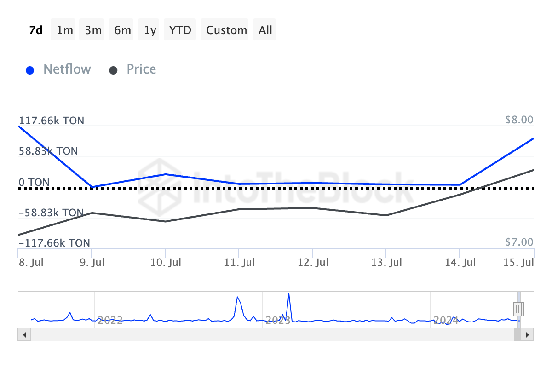Screen dimensions: 552x368
Task: Click the navigator range handle
Action: click(x=518, y=309)
